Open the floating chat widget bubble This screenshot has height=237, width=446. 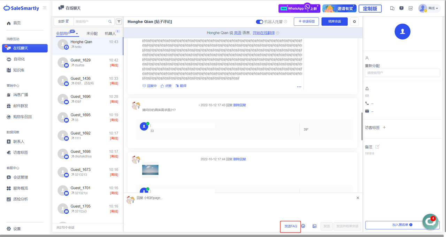430,222
